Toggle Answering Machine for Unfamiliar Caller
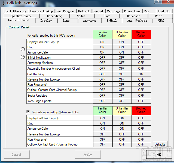Viewport: 174px width, 163px height. [122, 63]
